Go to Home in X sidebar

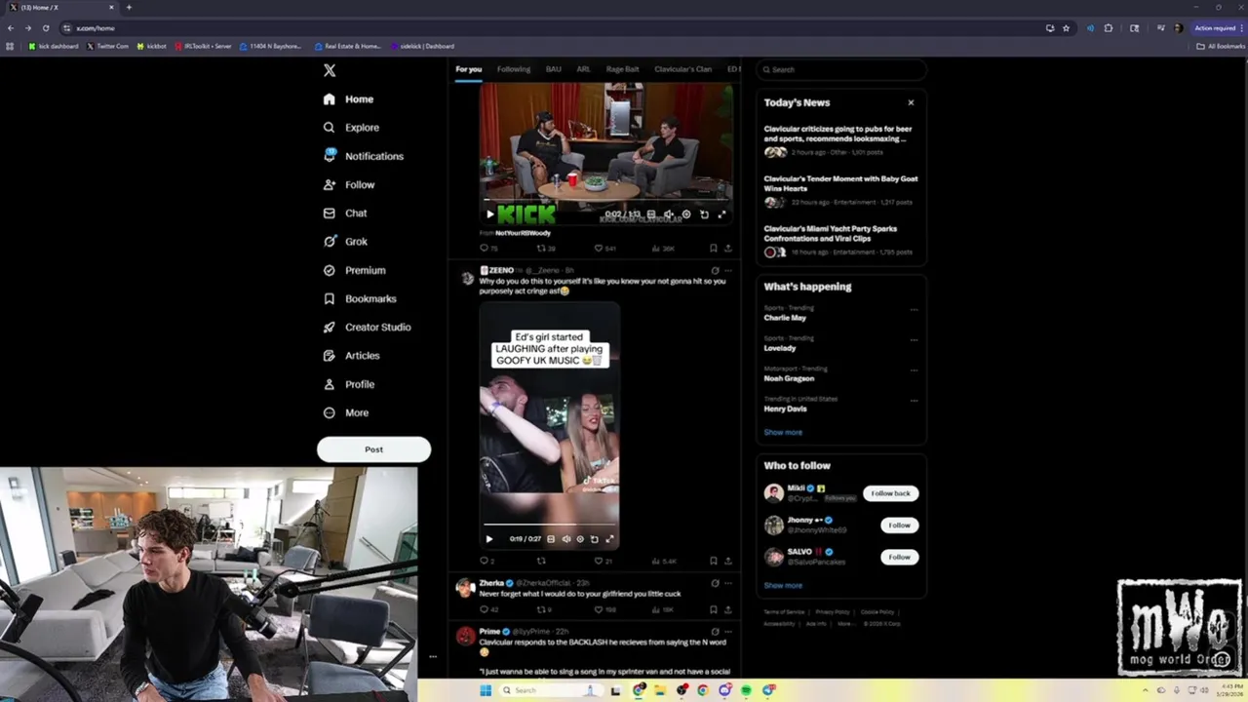pos(348,99)
